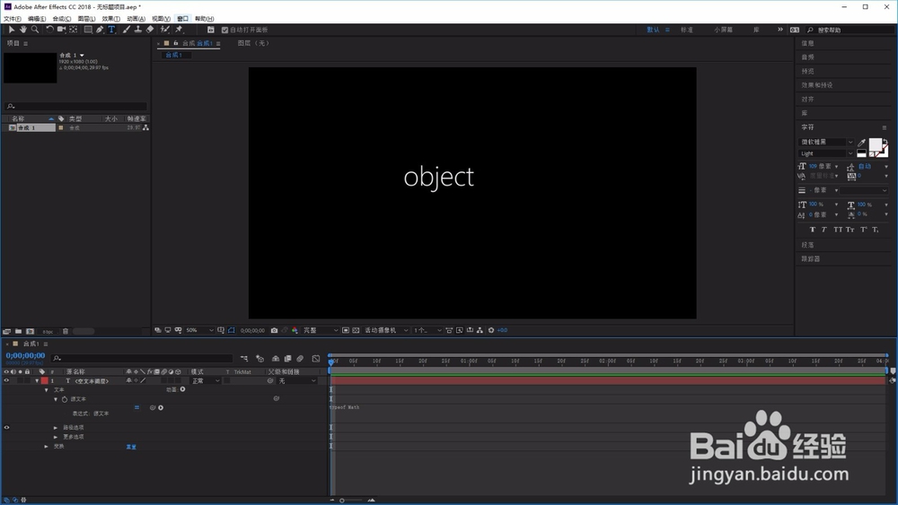Click the text Animate arrow button
898x505 pixels.
pyautogui.click(x=182, y=389)
